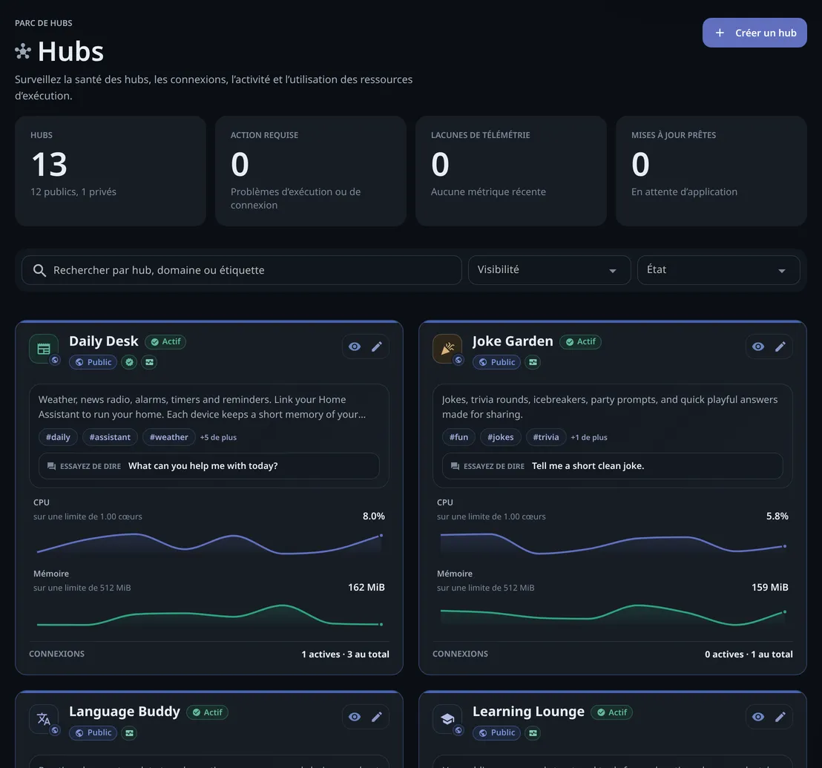The height and width of the screenshot is (768, 822).
Task: Click the verified checkmark badge on Daily Desk
Action: pos(130,362)
